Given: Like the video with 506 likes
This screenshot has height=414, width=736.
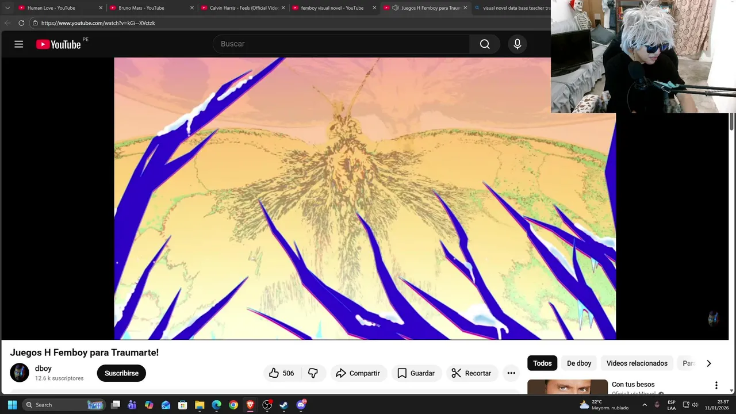Looking at the screenshot, I should tap(281, 373).
